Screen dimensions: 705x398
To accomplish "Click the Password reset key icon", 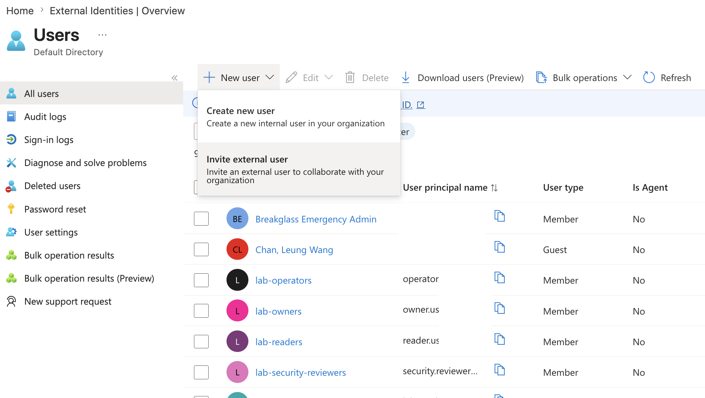I will pyautogui.click(x=11, y=209).
